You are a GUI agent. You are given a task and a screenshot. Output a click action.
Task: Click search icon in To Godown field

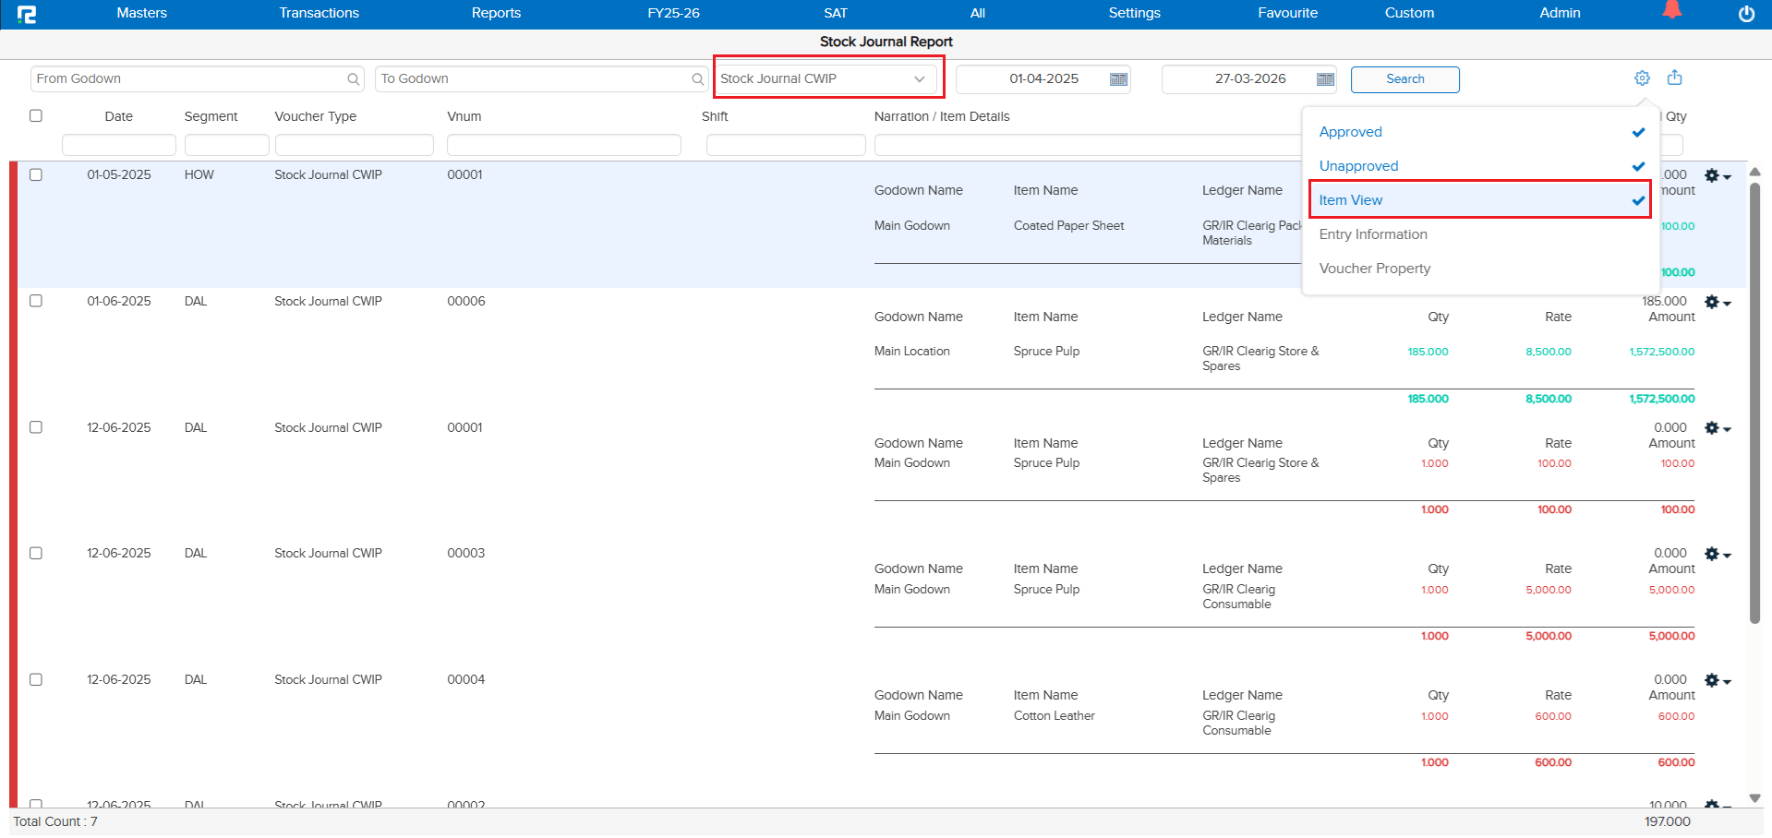697,79
